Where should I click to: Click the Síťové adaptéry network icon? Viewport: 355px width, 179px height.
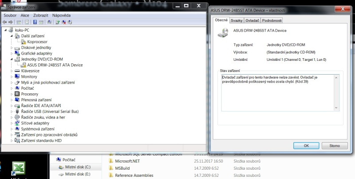[x=17, y=123]
